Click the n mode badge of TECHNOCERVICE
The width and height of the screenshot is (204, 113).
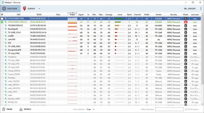[x=185, y=26]
